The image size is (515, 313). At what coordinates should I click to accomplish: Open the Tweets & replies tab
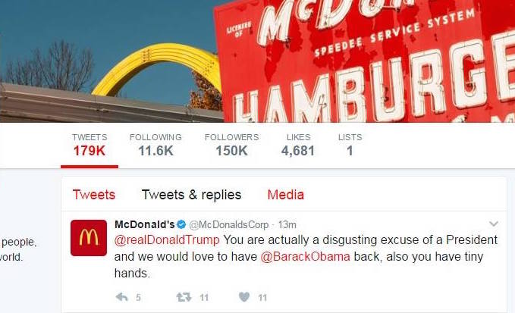point(191,195)
